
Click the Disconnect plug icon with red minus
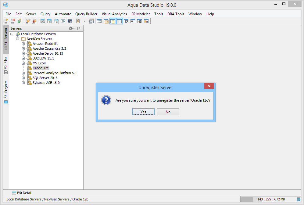point(35,21)
